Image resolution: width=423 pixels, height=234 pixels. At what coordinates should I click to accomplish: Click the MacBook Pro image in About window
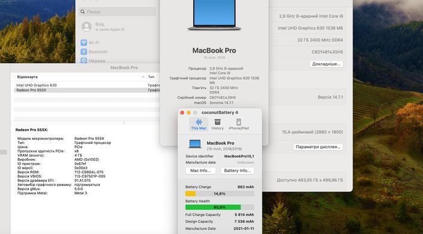pos(214,15)
